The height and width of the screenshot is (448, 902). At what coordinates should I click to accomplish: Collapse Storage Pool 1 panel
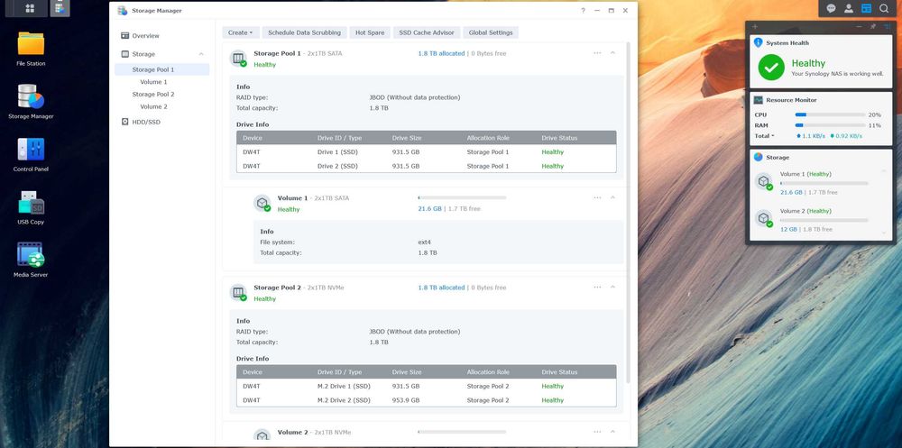point(612,53)
